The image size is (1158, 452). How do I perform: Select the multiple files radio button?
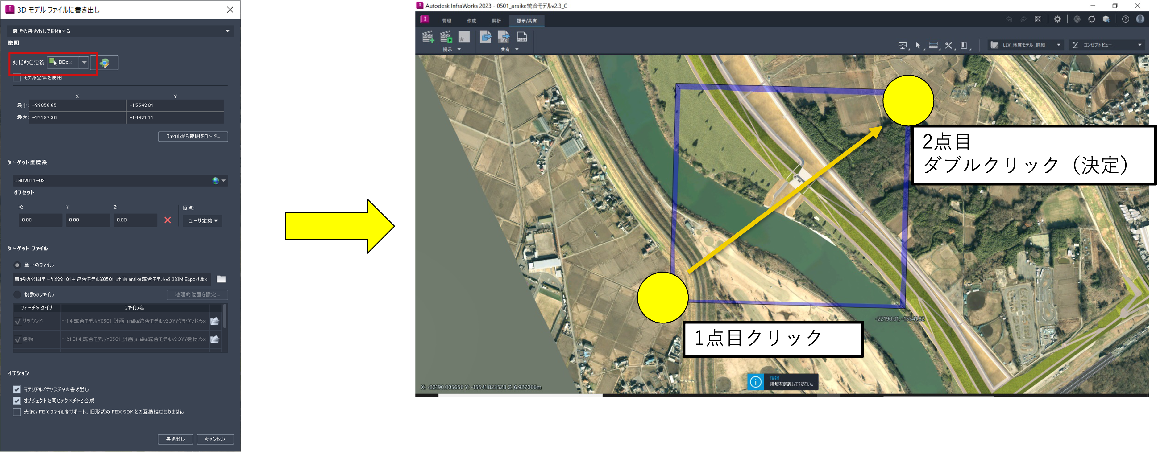(17, 295)
